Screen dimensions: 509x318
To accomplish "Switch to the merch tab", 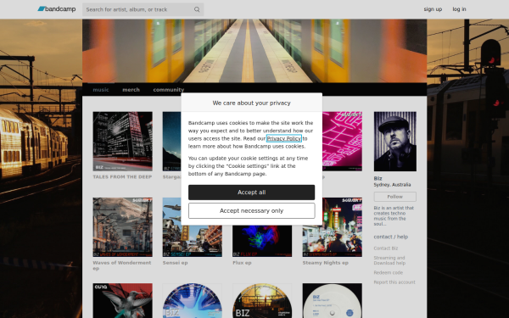I will [131, 90].
